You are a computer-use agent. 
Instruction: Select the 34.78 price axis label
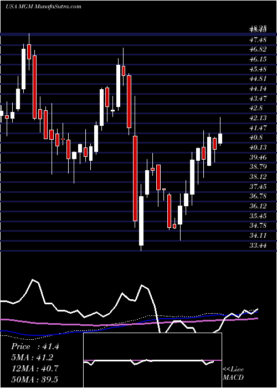258,226
